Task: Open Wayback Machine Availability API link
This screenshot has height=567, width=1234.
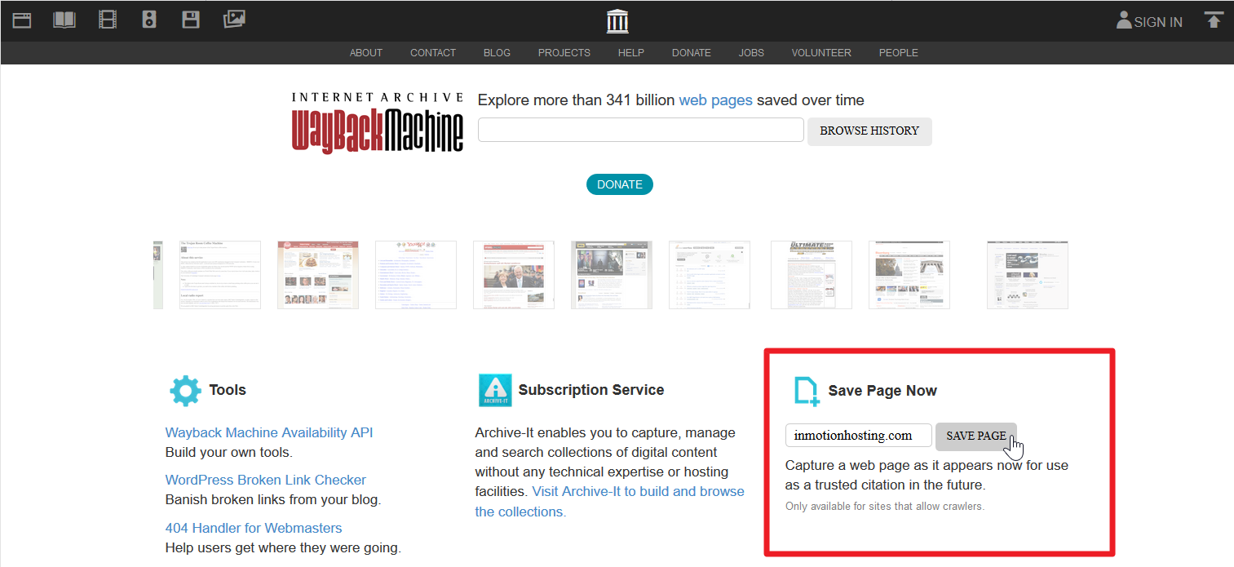Action: (x=269, y=432)
